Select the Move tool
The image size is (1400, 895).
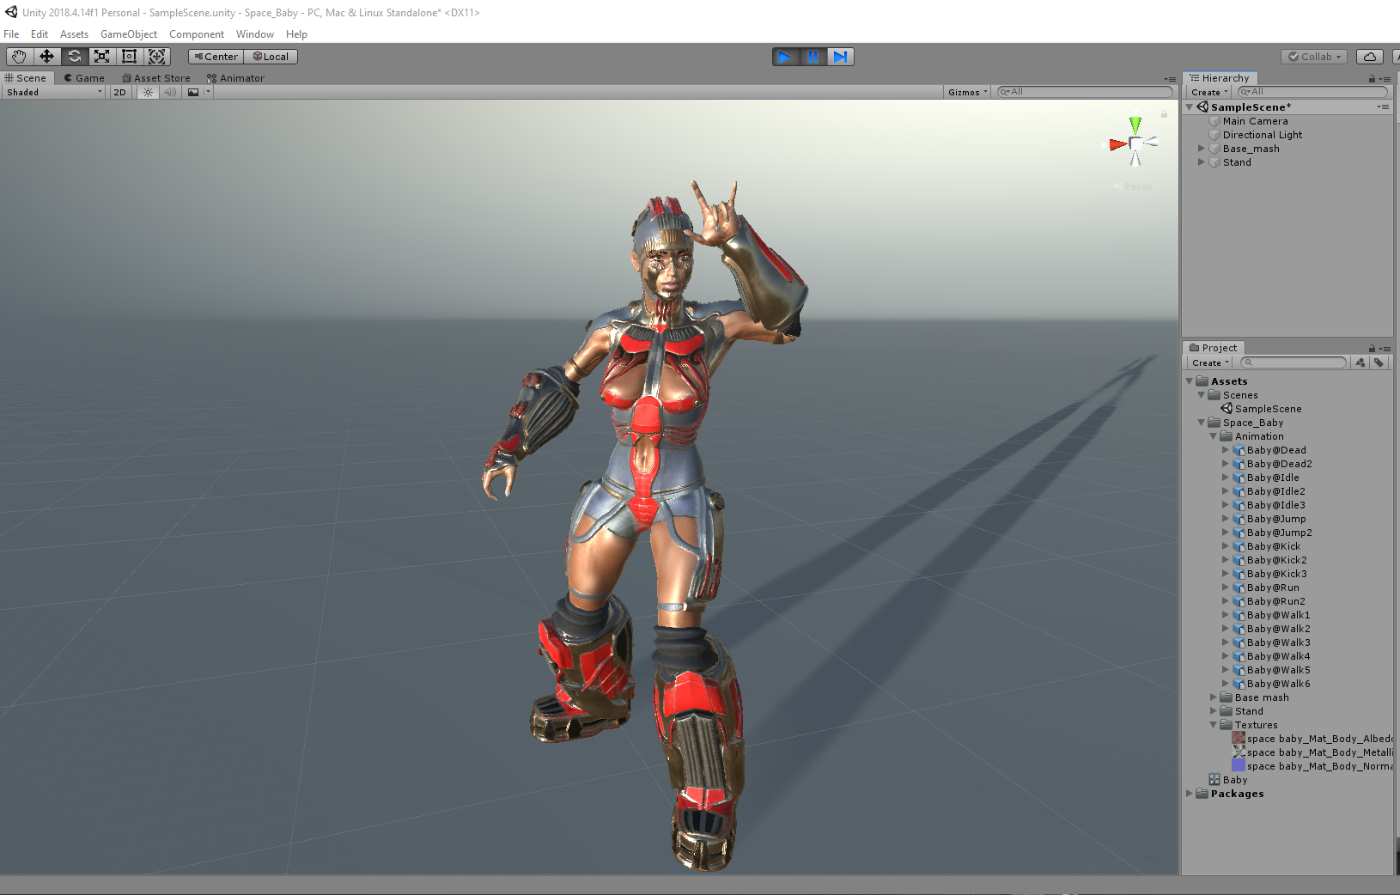pos(46,57)
